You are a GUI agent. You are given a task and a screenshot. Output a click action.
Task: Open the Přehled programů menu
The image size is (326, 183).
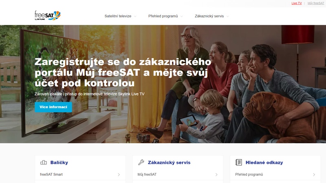(163, 16)
